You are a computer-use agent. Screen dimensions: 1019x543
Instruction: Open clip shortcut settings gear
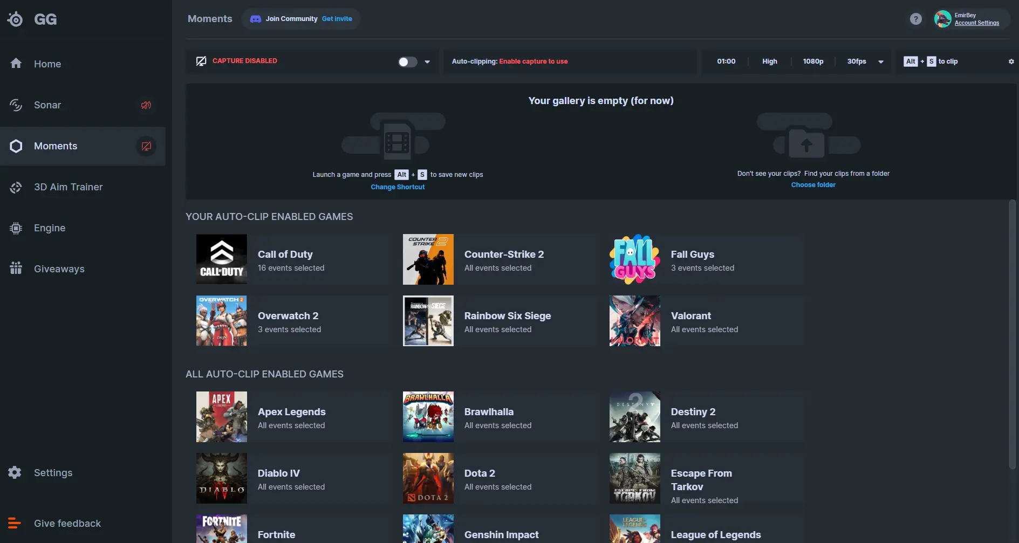click(x=1011, y=61)
